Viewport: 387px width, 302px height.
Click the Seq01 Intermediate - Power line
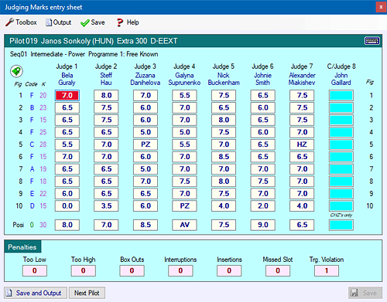(84, 54)
